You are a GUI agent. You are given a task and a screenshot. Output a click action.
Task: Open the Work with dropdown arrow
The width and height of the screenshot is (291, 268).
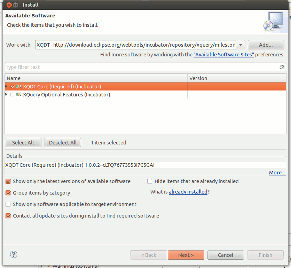241,45
